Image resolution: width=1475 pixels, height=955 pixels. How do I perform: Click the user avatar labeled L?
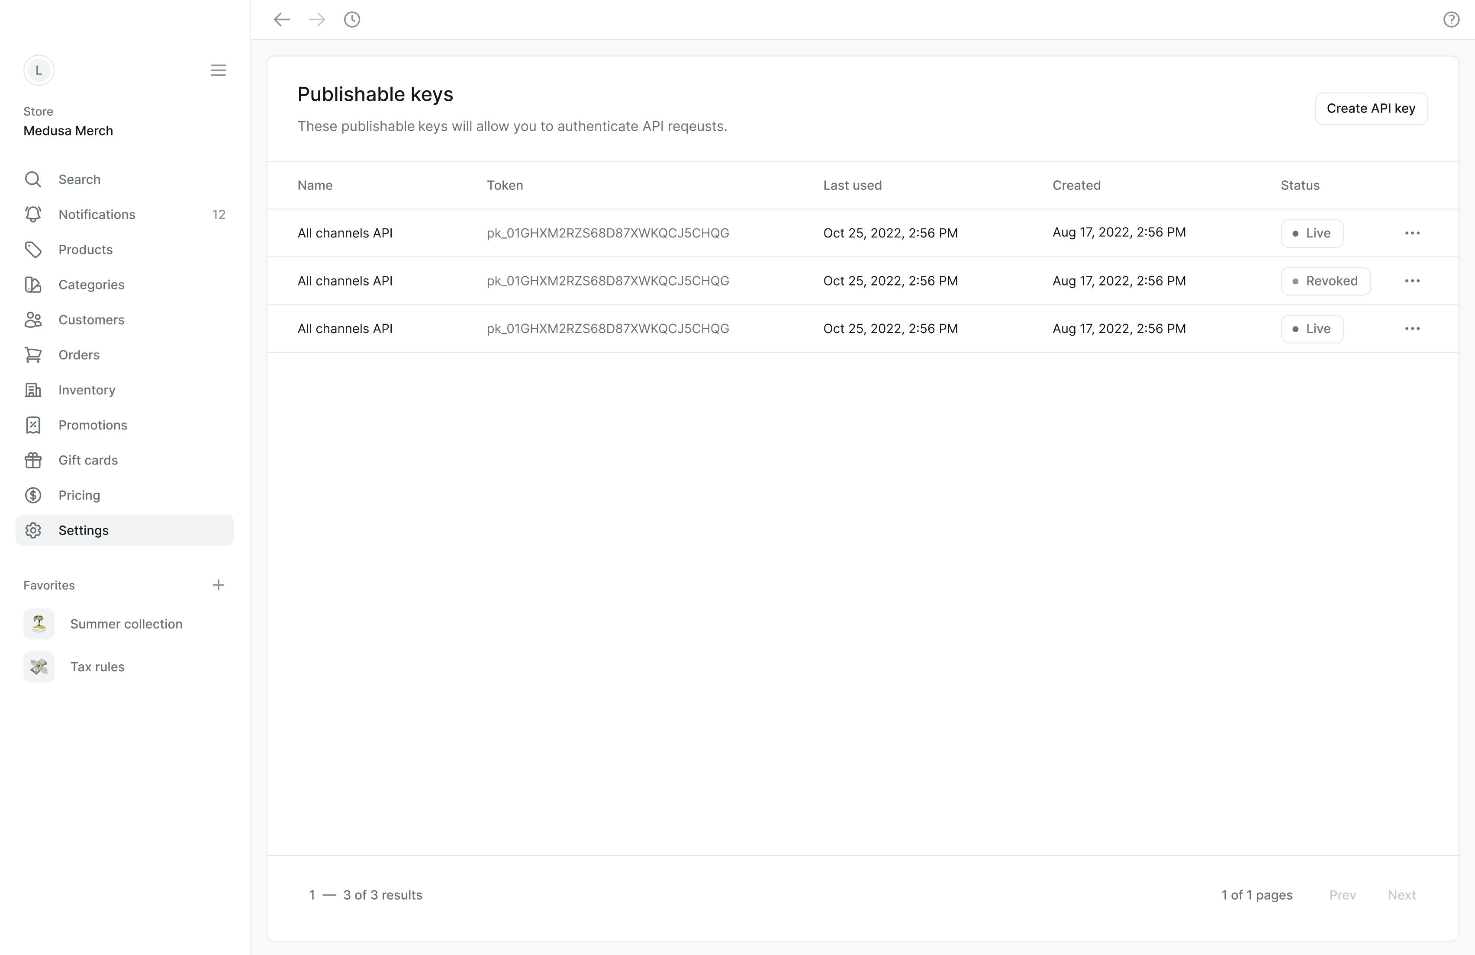(x=39, y=70)
